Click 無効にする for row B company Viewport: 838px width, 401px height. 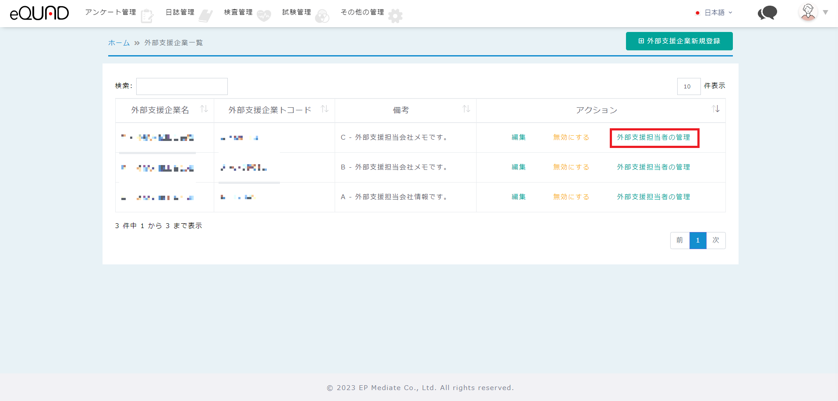571,167
